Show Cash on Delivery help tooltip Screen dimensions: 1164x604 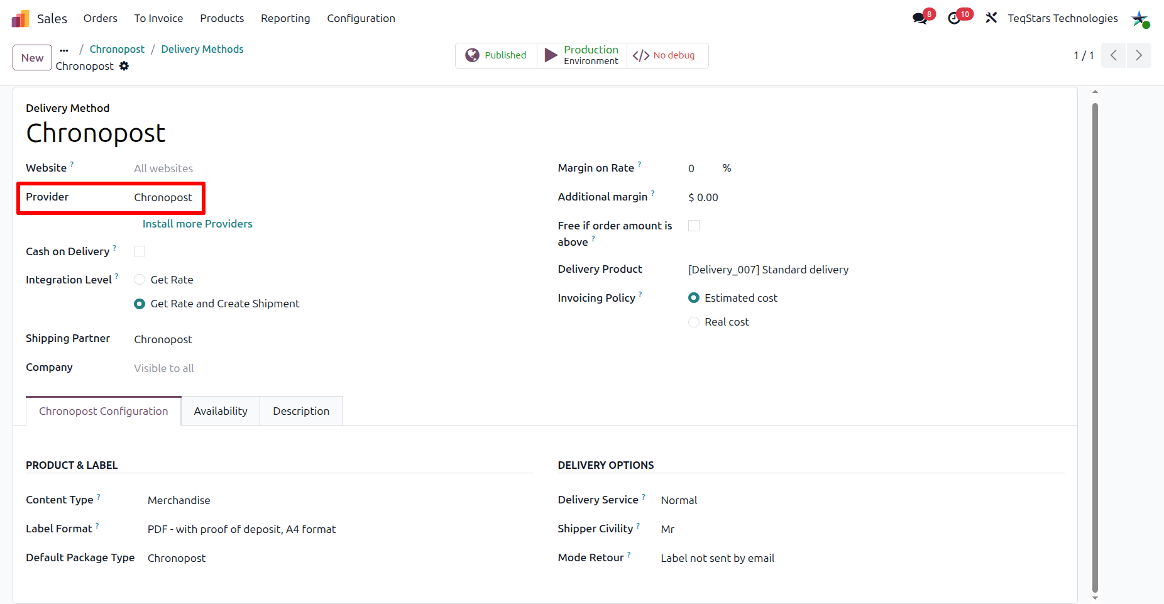(114, 248)
